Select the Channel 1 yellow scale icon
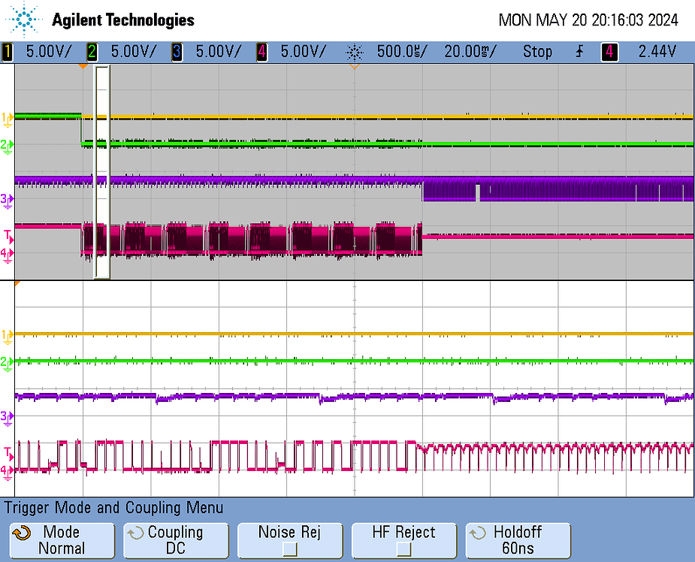This screenshot has width=695, height=562. point(8,51)
